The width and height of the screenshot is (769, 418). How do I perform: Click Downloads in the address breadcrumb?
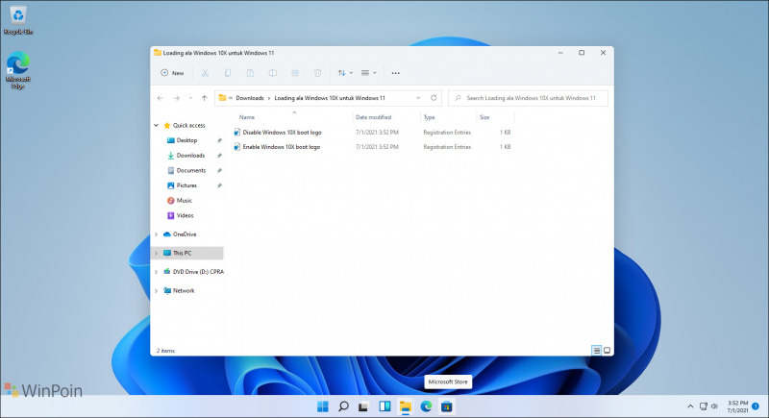click(x=250, y=98)
